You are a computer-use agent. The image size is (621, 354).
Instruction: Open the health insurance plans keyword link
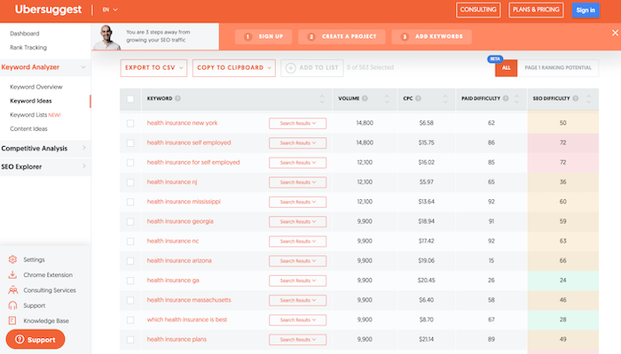click(177, 339)
